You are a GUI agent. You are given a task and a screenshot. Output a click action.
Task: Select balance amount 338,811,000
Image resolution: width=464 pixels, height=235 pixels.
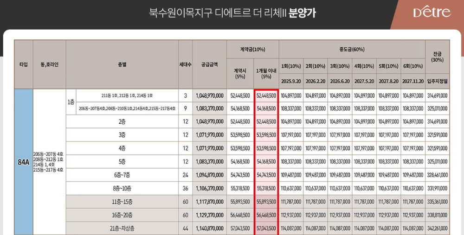[x=438, y=215]
